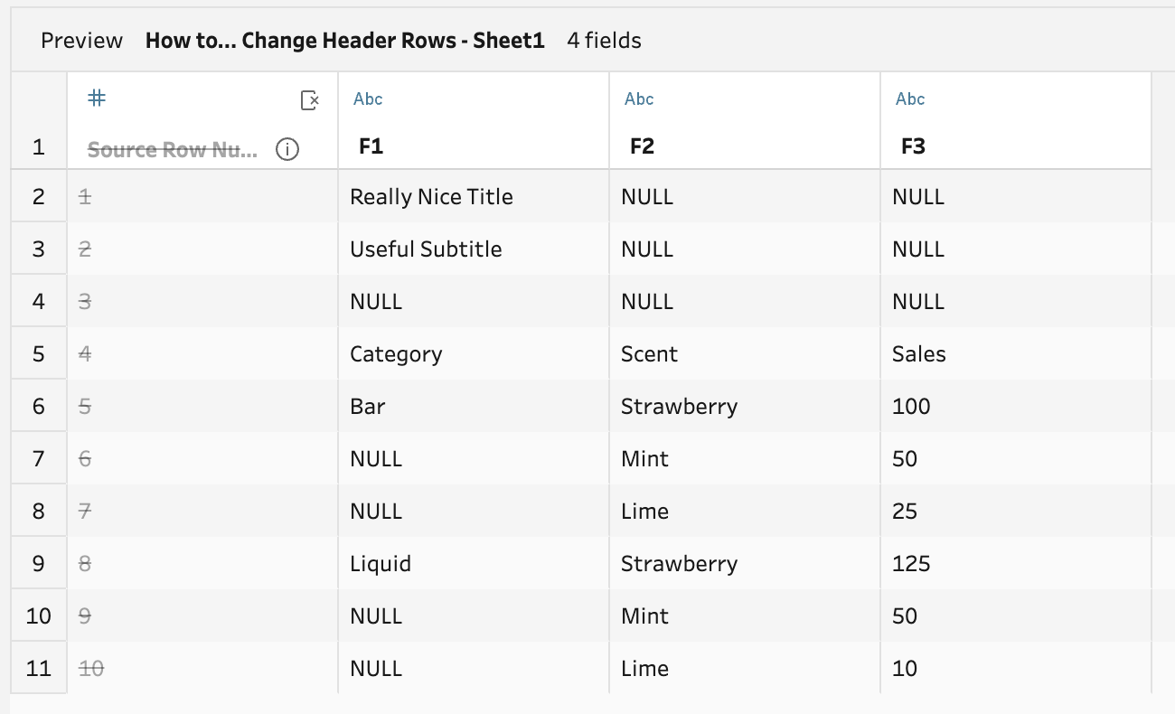Click the Scent cell in F2

coord(745,353)
